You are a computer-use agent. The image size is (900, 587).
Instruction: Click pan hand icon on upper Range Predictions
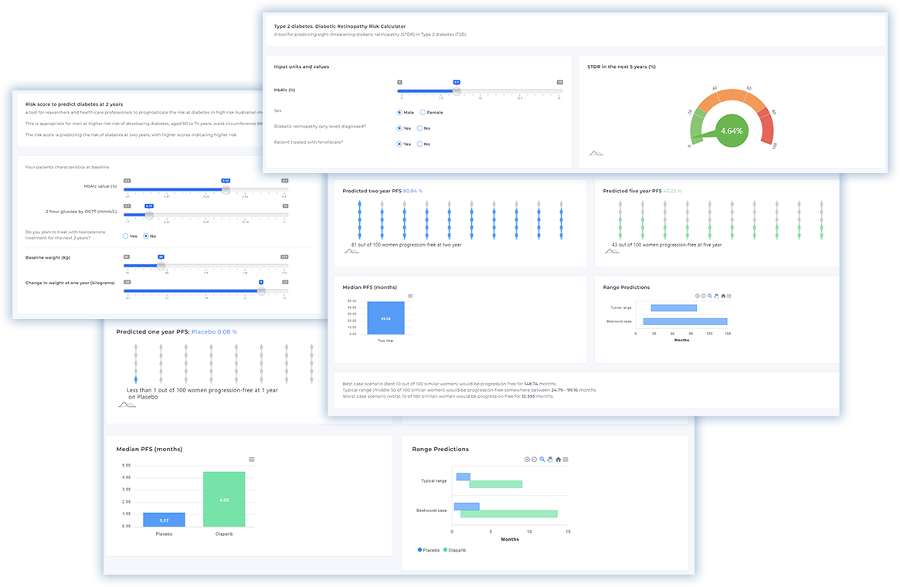coord(716,296)
